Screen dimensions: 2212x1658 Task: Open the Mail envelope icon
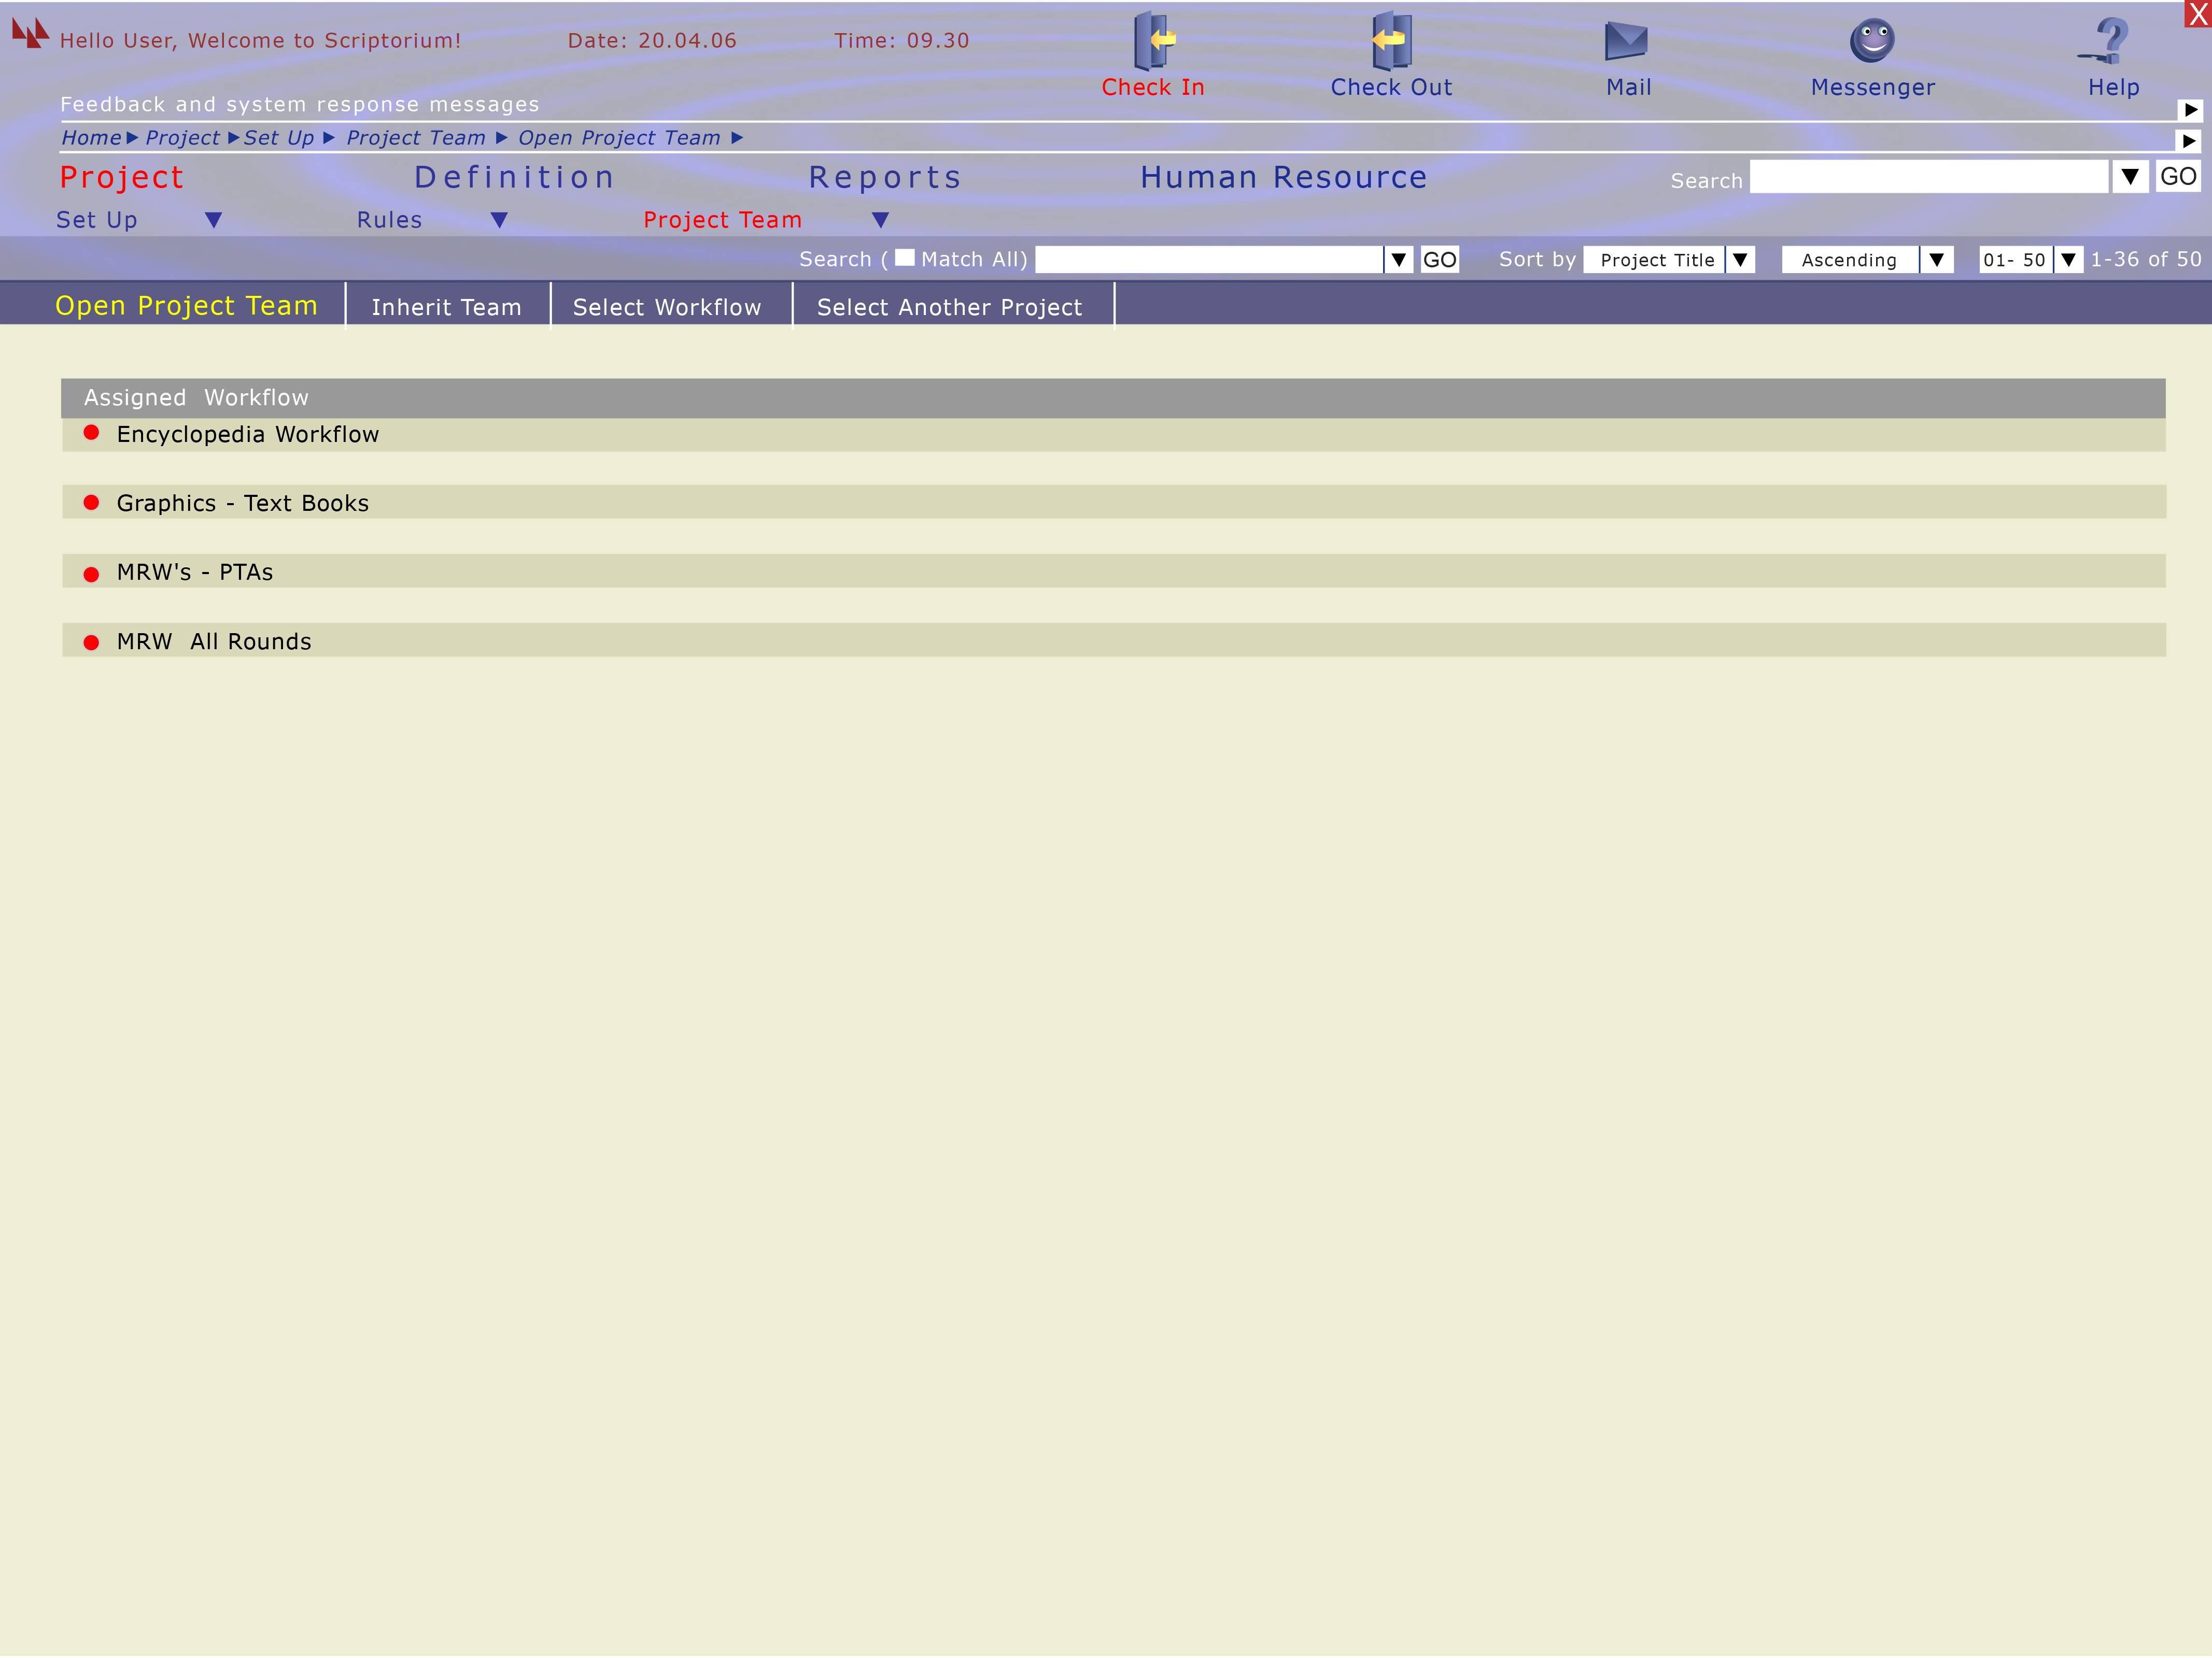point(1626,41)
